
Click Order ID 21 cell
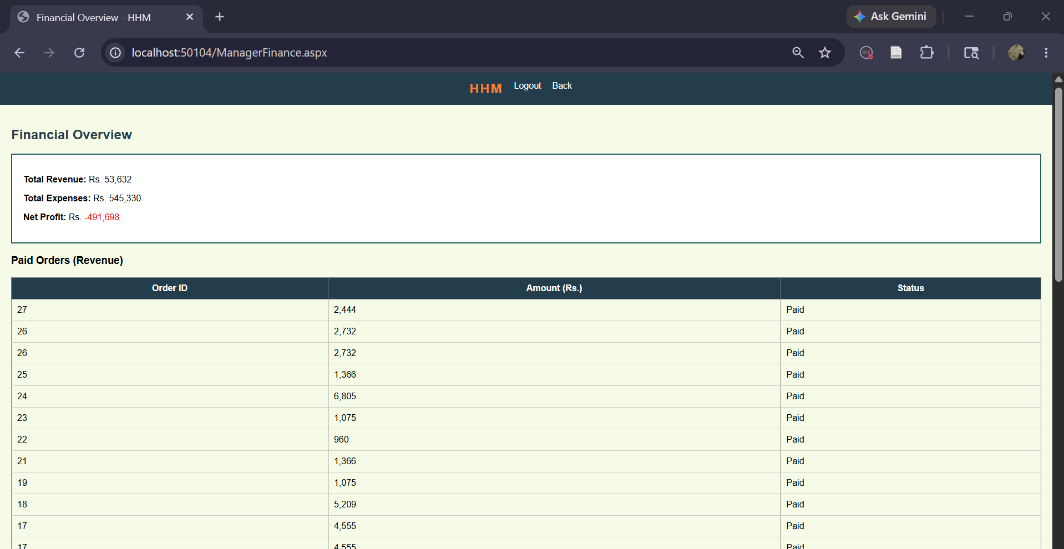pyautogui.click(x=170, y=461)
